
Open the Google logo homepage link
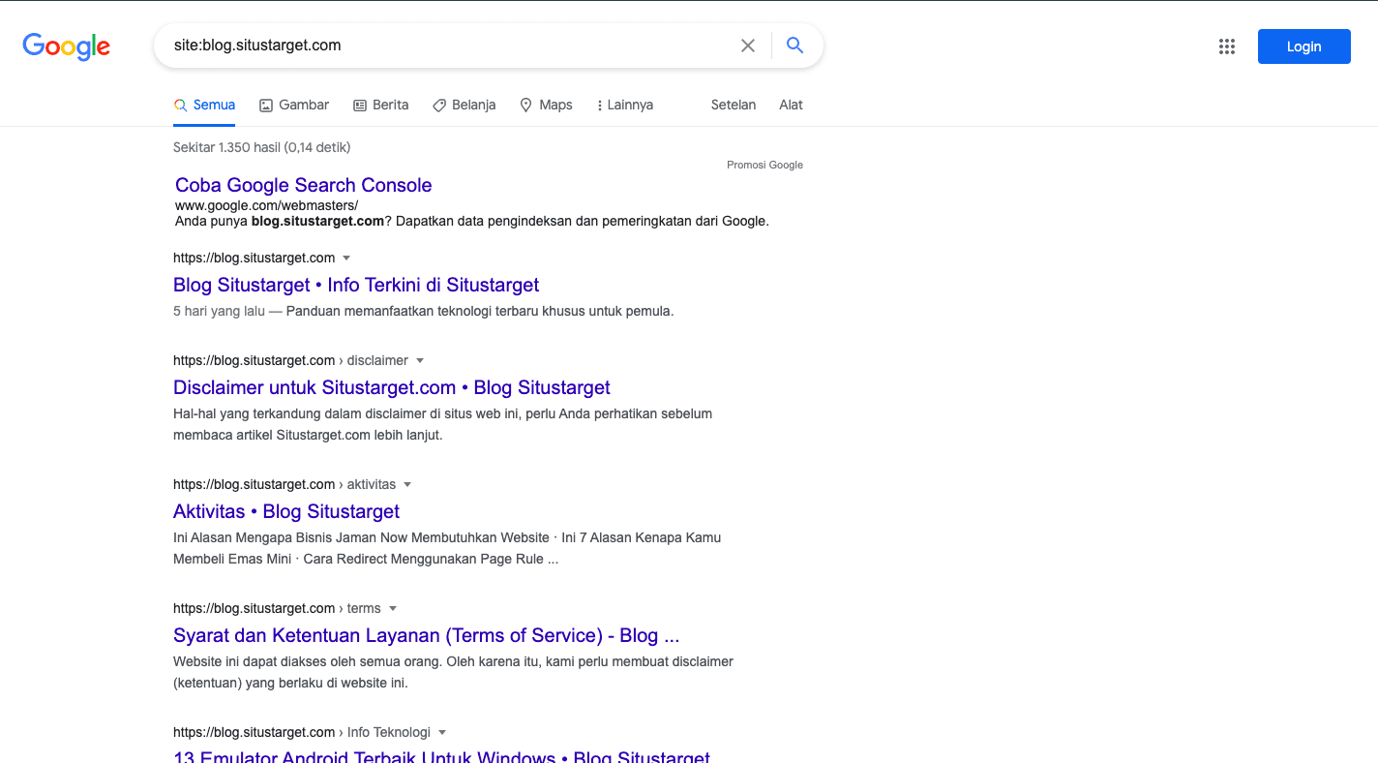(67, 46)
